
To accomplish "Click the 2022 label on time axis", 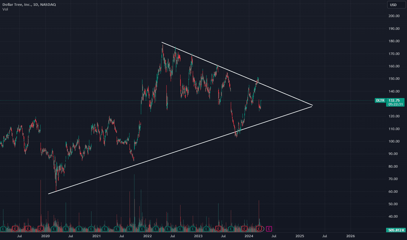I will point(147,236).
